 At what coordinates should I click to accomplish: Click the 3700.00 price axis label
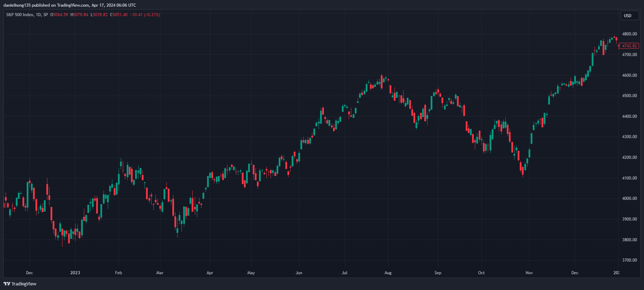click(629, 260)
